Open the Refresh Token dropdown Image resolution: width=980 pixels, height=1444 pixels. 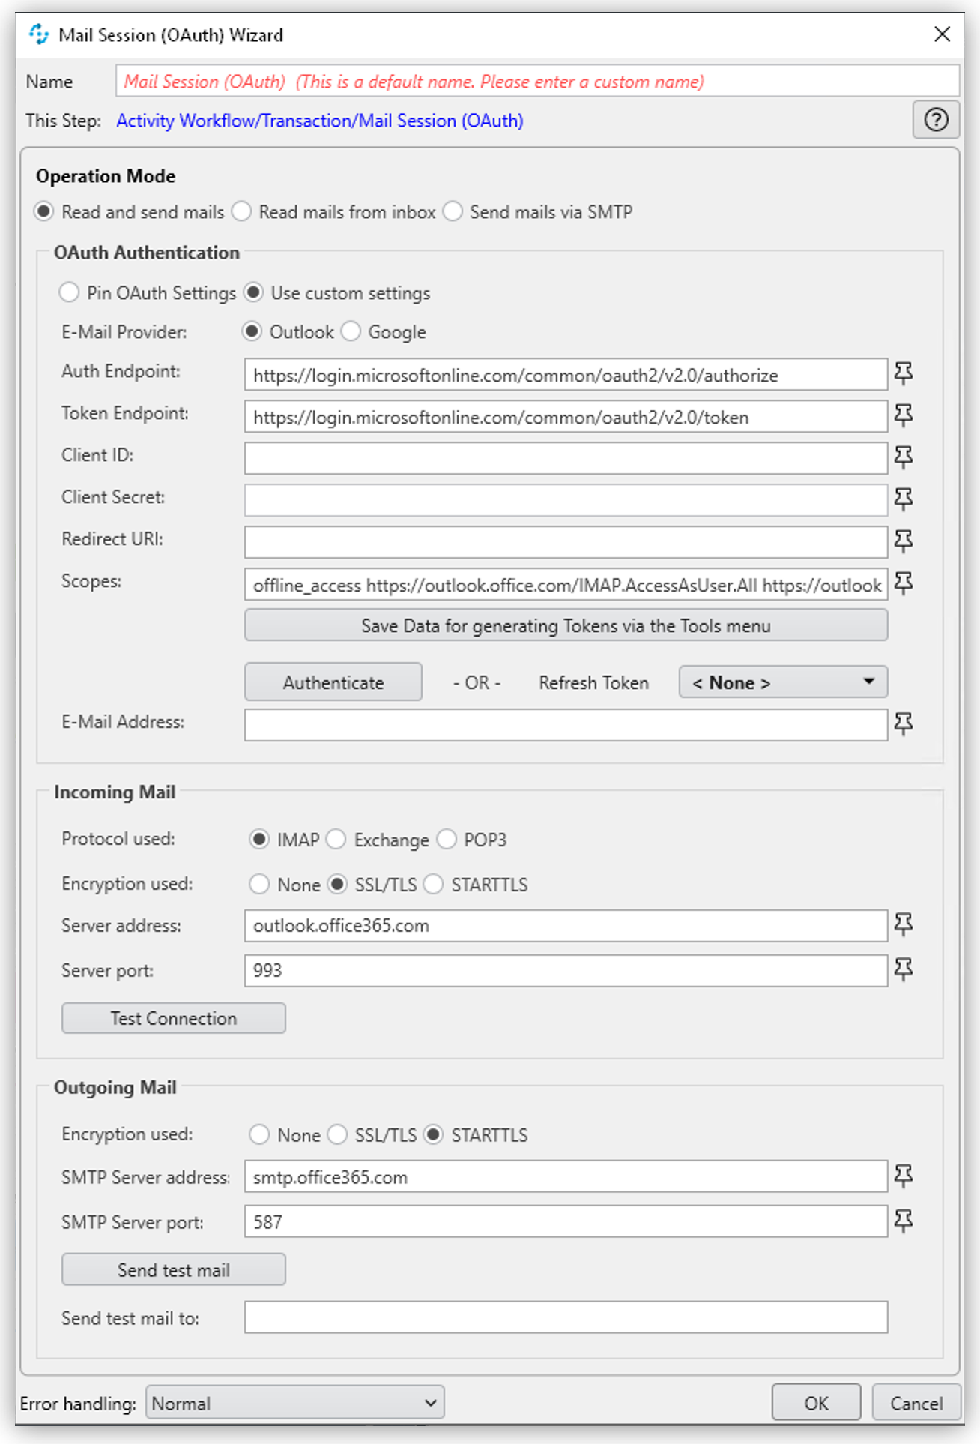pyautogui.click(x=783, y=682)
